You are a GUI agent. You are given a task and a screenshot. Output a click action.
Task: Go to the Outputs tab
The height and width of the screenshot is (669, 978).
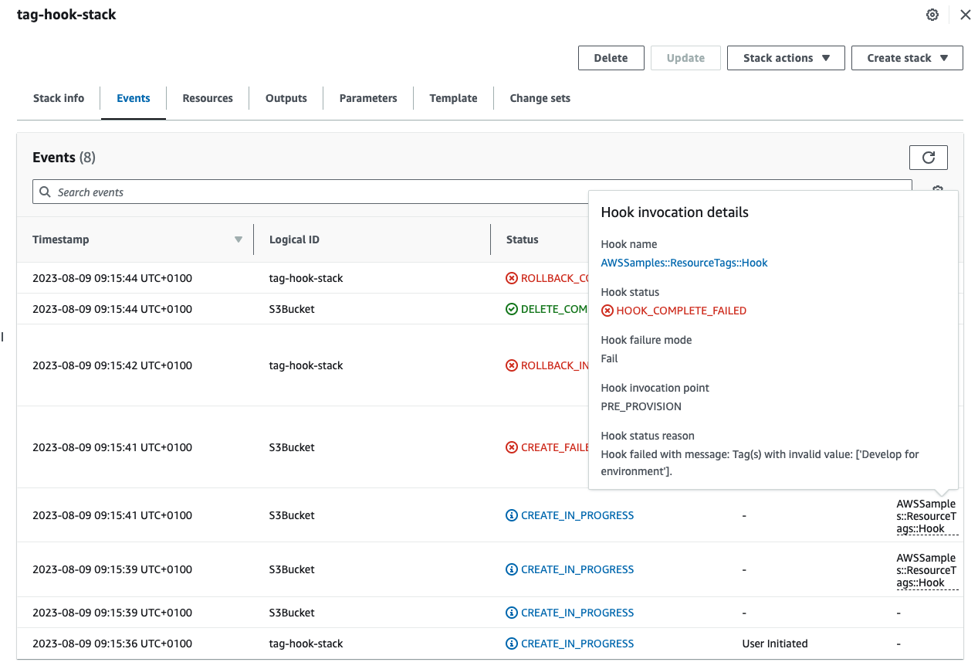click(286, 98)
